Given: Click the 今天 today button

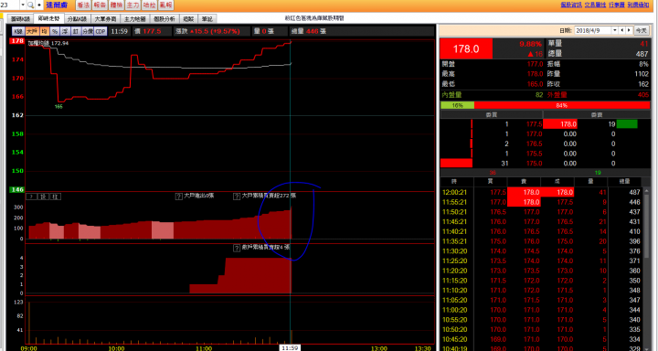Looking at the screenshot, I should pos(641,31).
